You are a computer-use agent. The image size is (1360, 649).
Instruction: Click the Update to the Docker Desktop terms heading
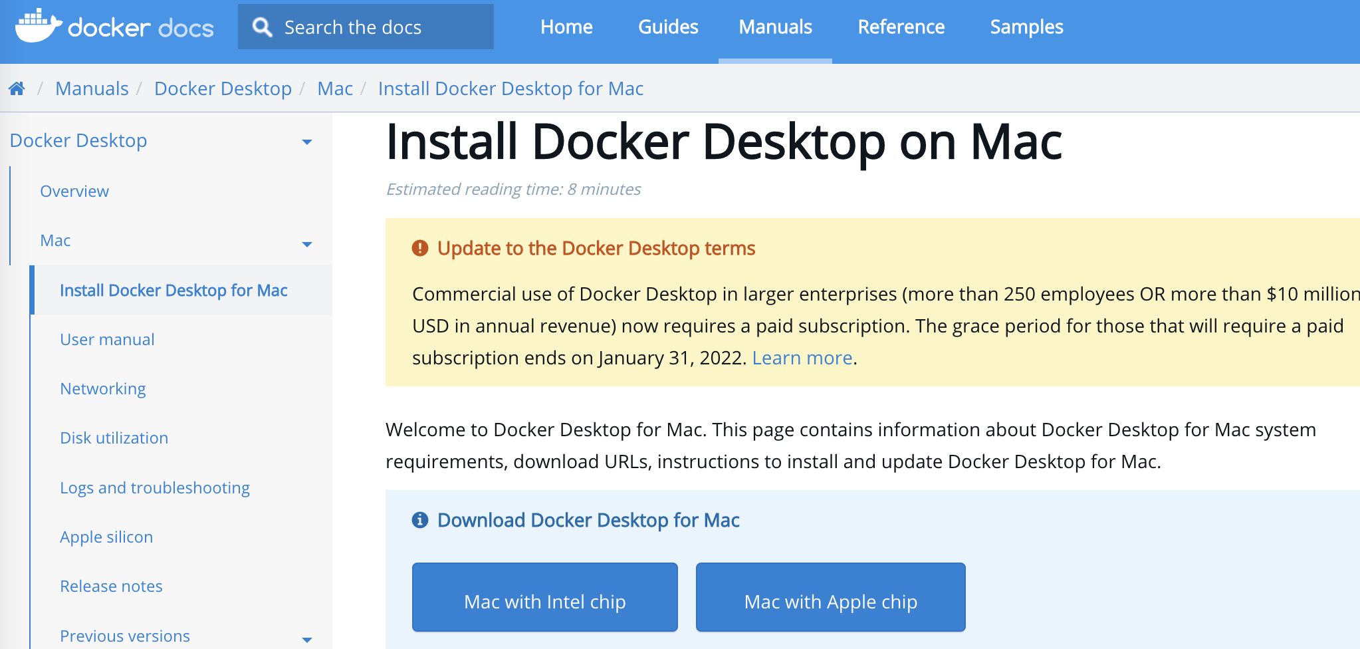pos(596,248)
